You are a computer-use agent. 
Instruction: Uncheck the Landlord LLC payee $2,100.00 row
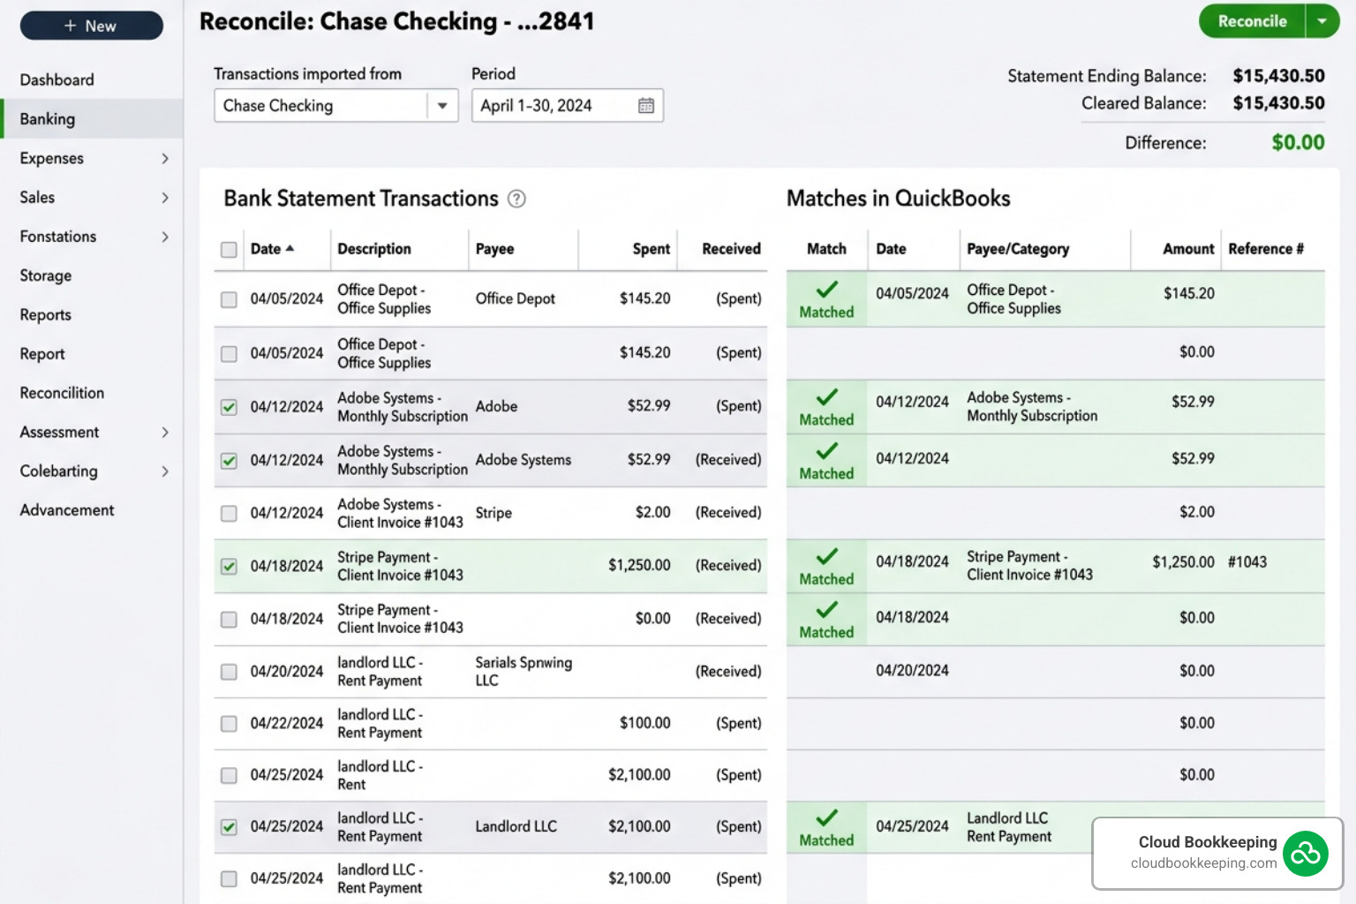click(x=229, y=827)
